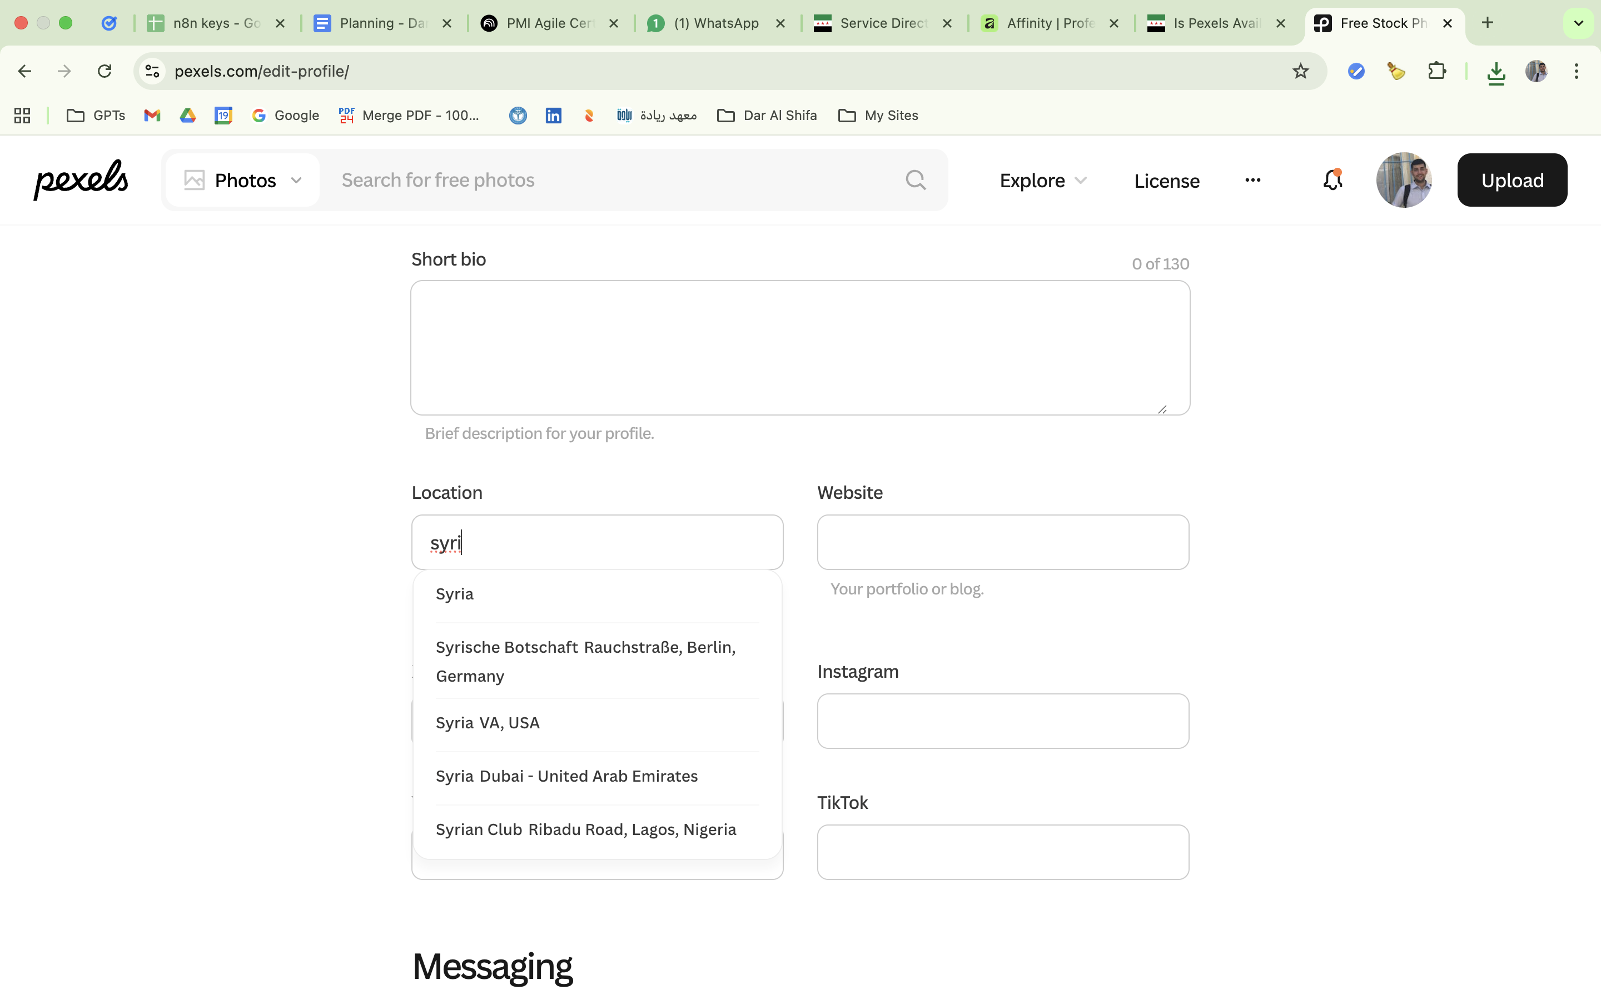Open the LinkedIn bookmark icon
This screenshot has width=1601, height=1000.
pos(553,115)
